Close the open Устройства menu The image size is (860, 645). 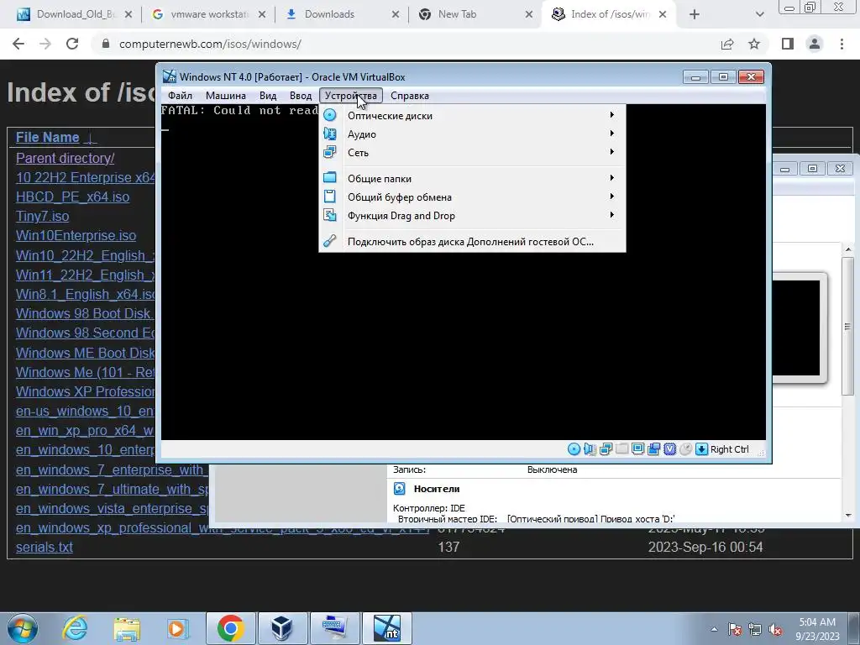pos(351,96)
